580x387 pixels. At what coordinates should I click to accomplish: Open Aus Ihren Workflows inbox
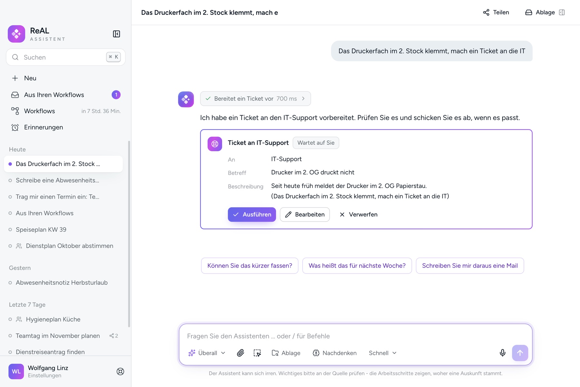pyautogui.click(x=66, y=95)
